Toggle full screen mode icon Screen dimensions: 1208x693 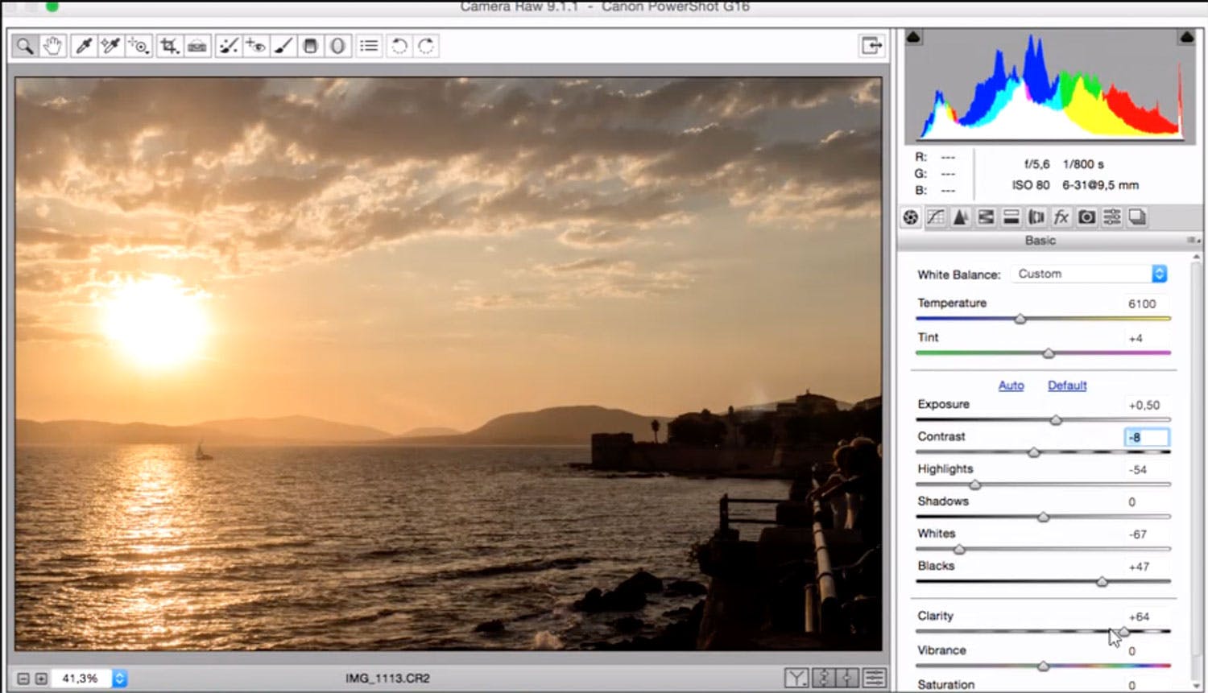pos(871,46)
